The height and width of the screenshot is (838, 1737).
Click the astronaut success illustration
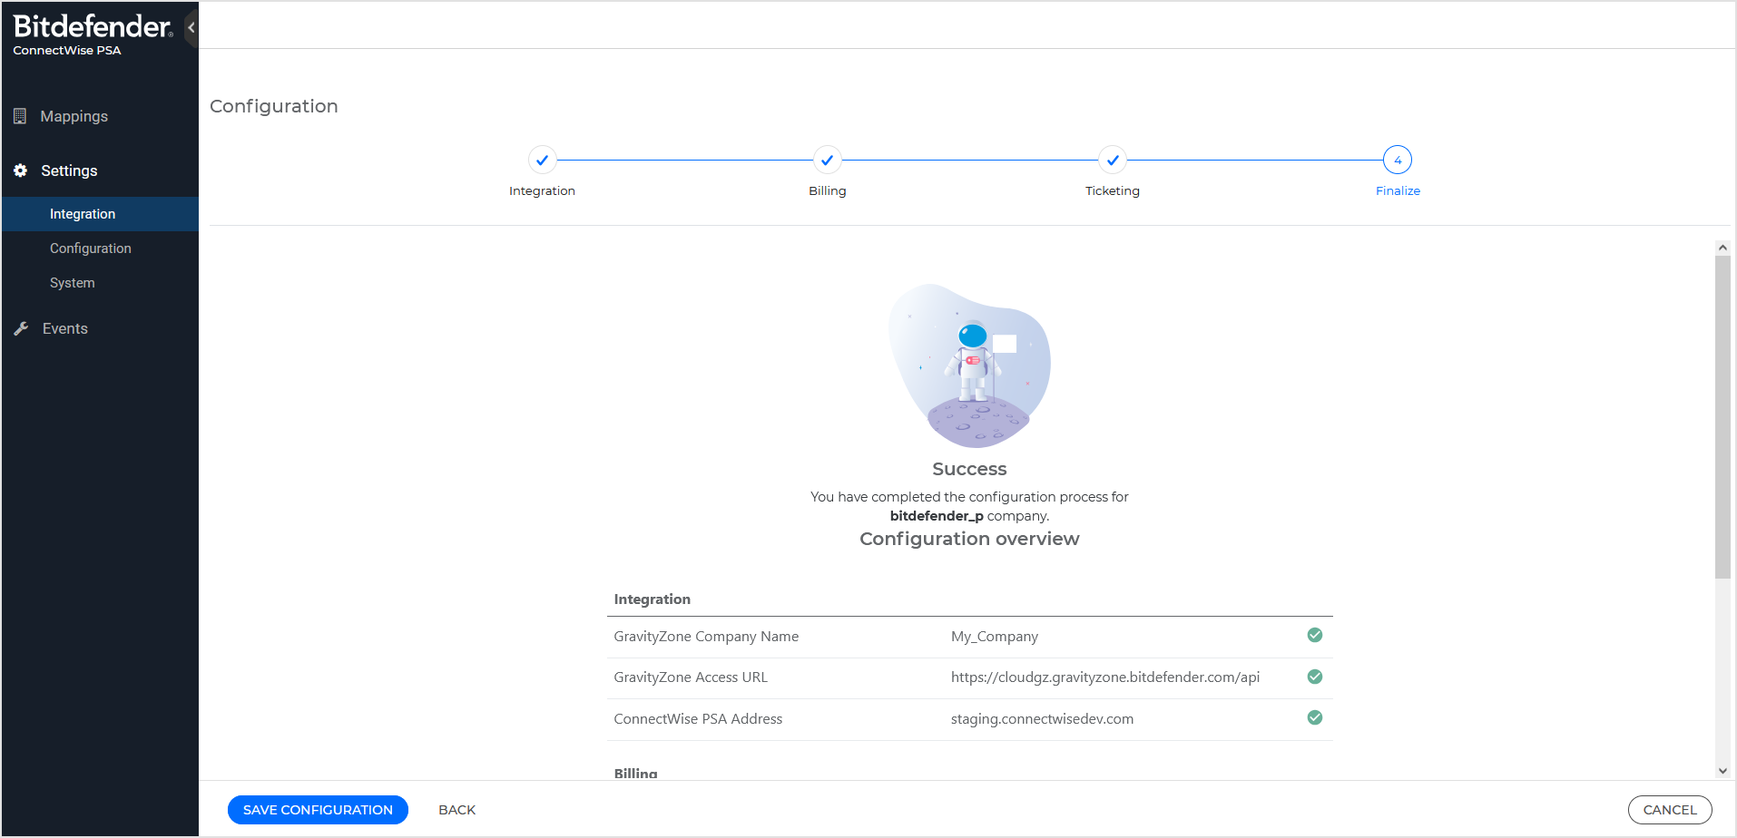pyautogui.click(x=969, y=366)
